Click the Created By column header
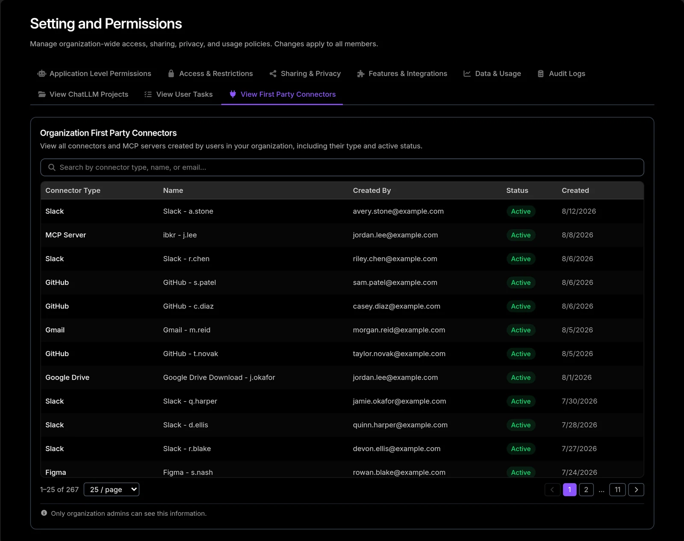 point(372,190)
